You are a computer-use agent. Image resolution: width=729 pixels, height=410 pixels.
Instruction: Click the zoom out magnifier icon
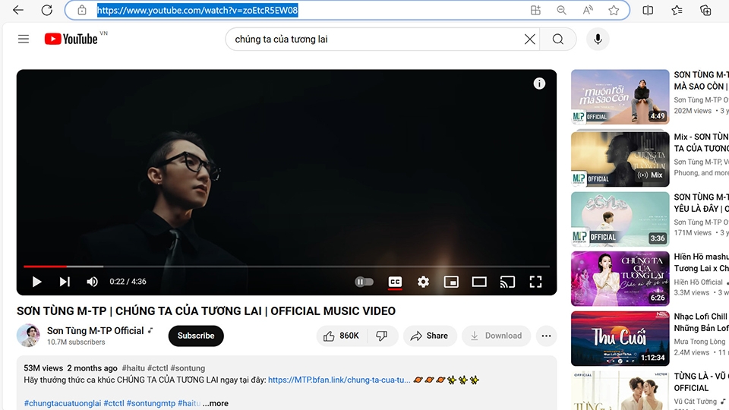click(x=562, y=10)
